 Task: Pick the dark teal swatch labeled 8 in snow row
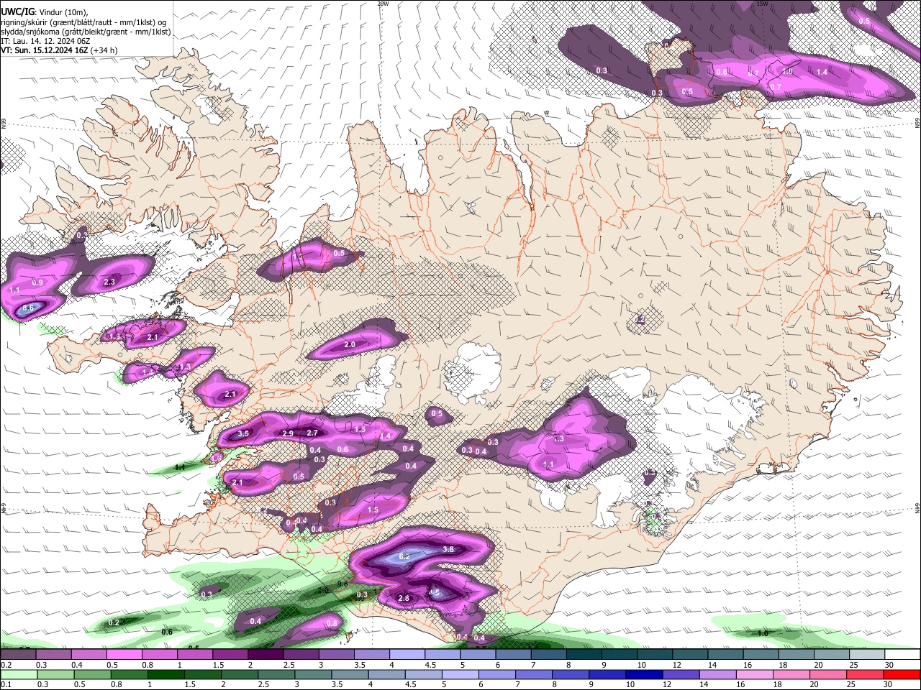click(x=584, y=654)
